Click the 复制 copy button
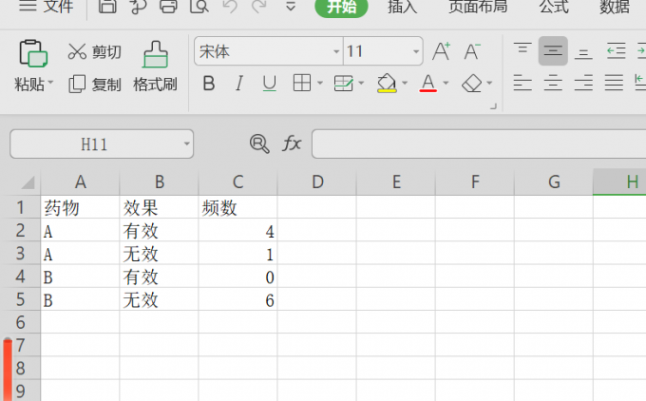 [x=95, y=84]
